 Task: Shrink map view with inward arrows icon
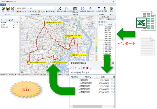click(44, 12)
